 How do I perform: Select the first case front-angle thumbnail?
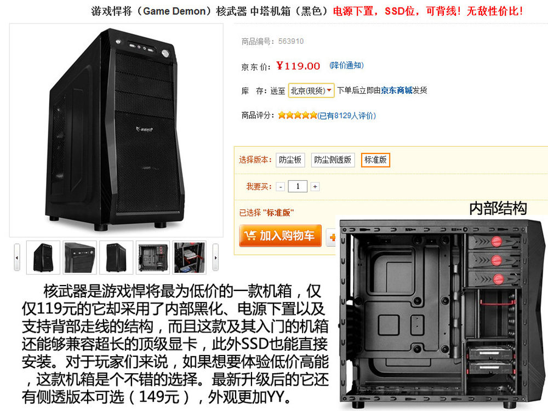(43, 258)
